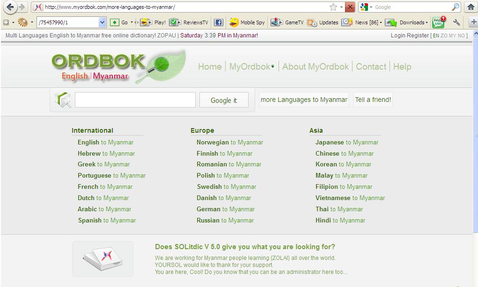The image size is (478, 287).
Task: Open the sunburst logo dropdown arrow
Action: [32, 22]
